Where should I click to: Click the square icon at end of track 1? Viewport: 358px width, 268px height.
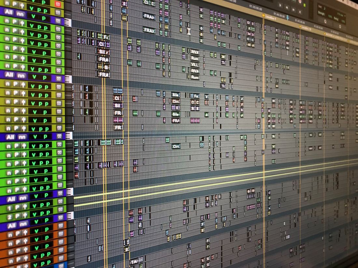tap(60, 201)
